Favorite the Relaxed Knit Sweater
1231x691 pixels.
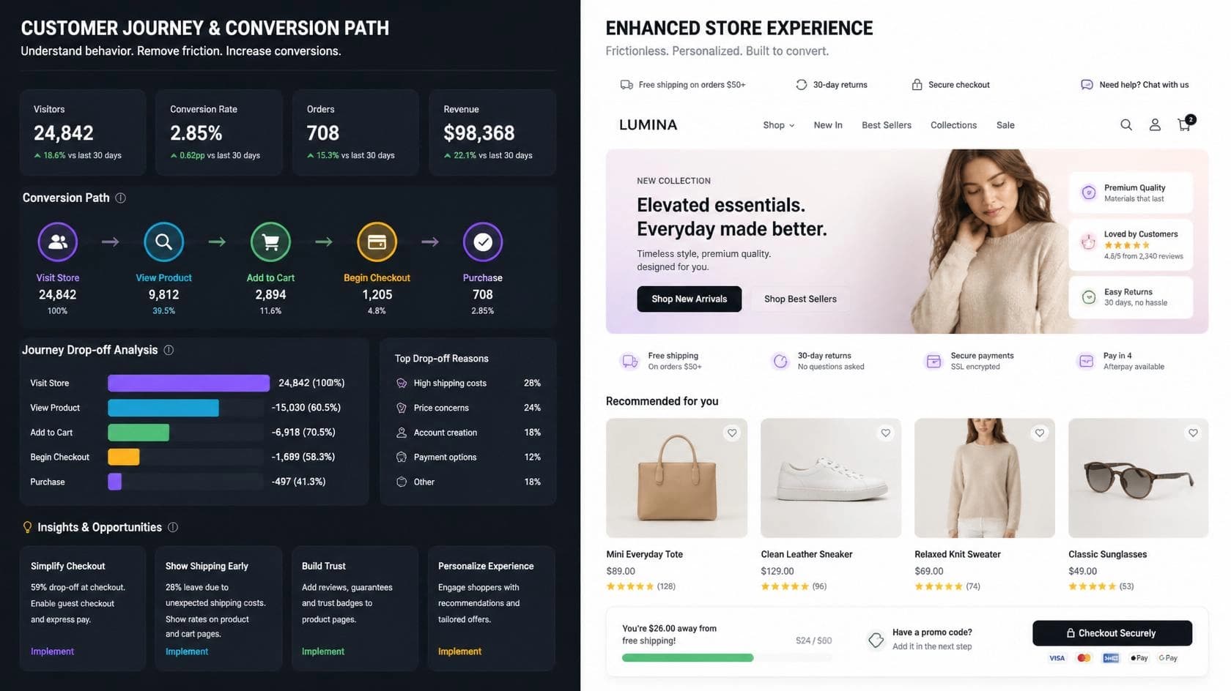[x=1040, y=433]
